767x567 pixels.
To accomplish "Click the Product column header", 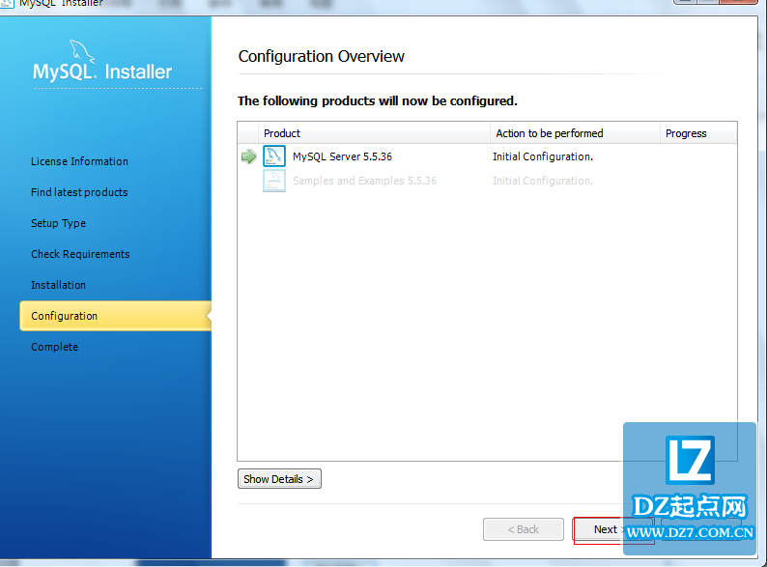I will [374, 133].
